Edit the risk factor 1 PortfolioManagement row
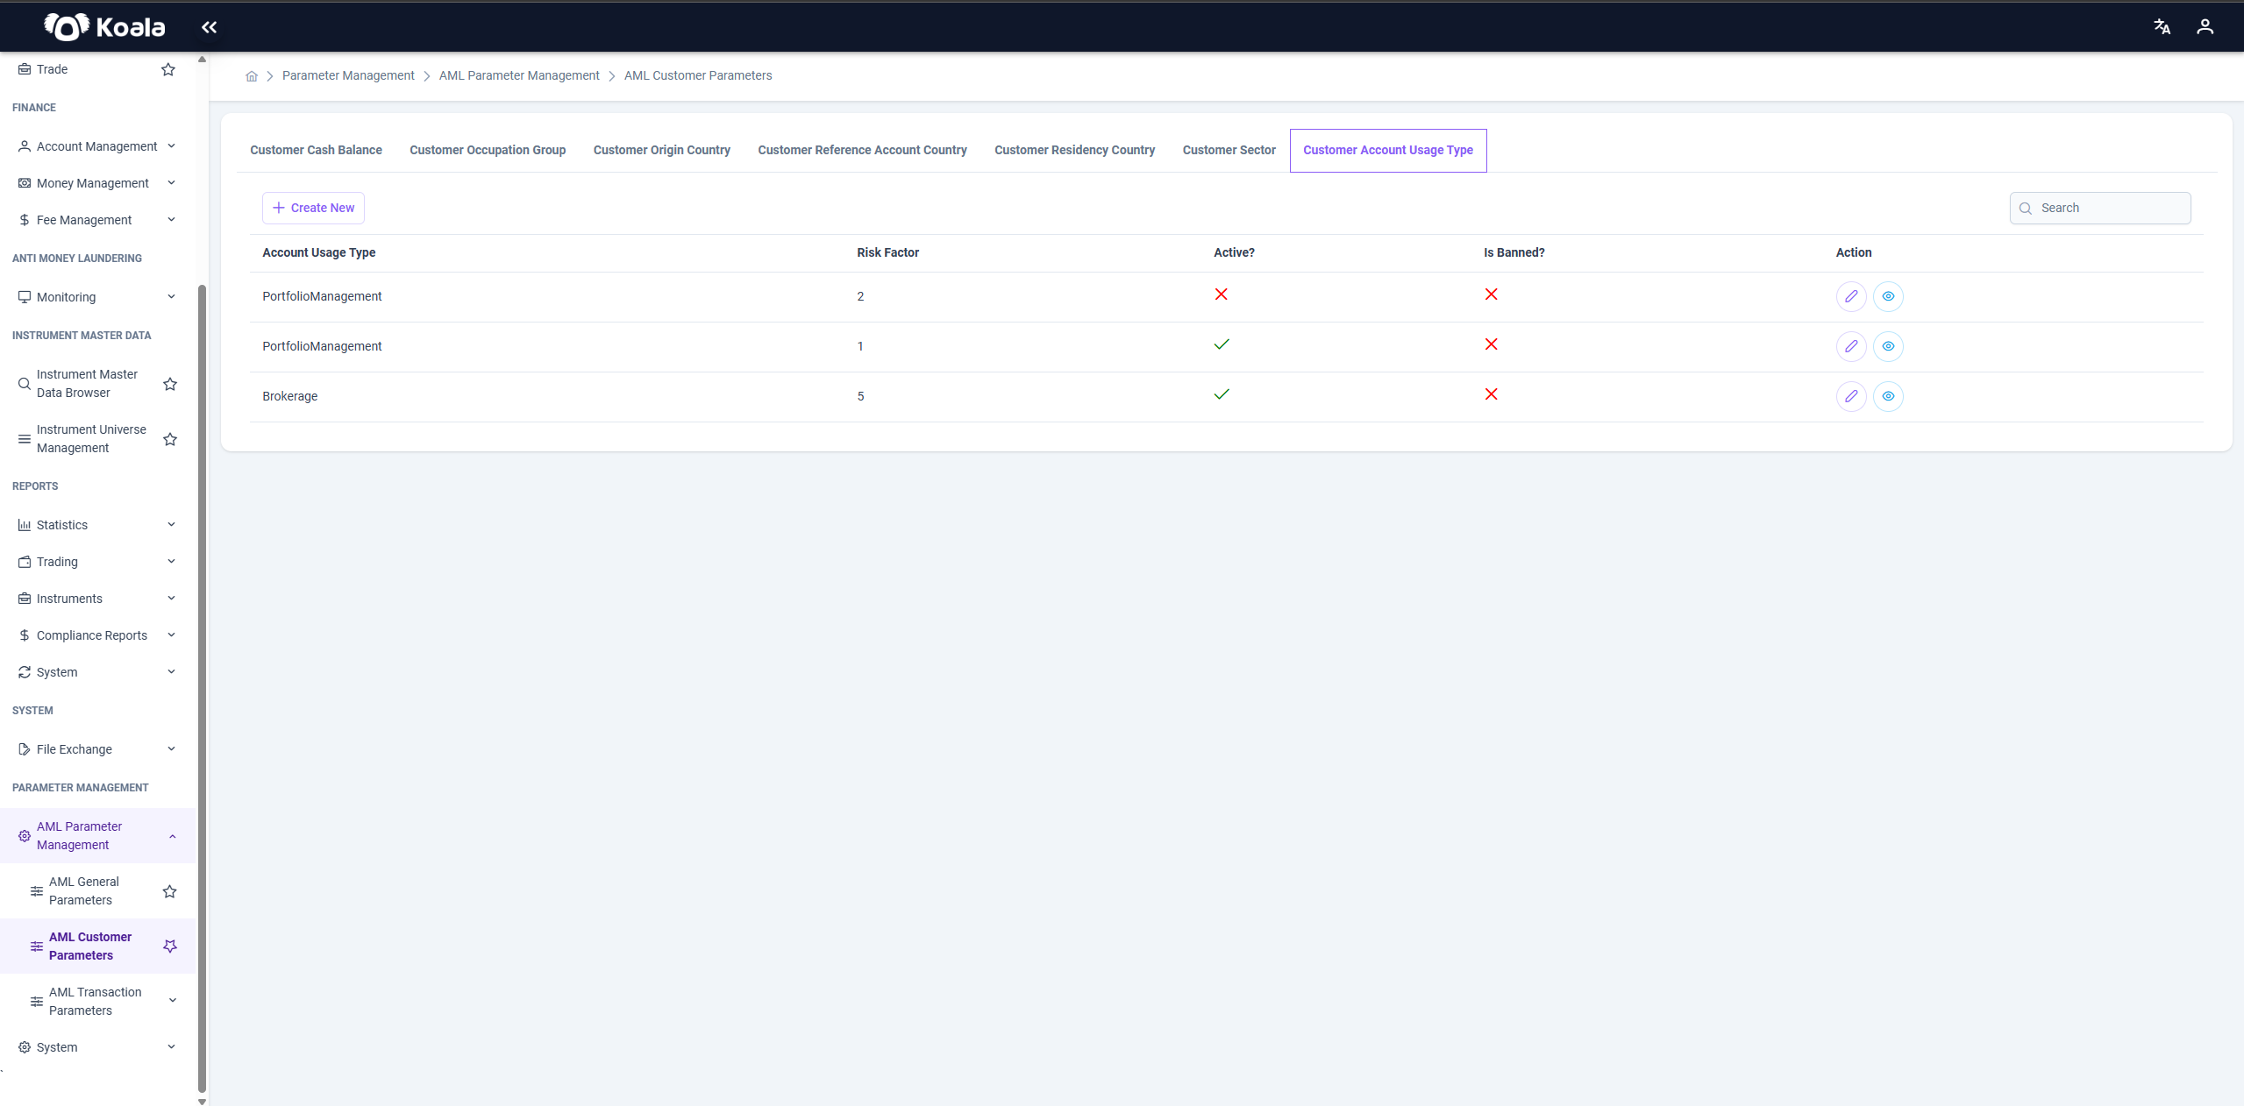 coord(1850,346)
